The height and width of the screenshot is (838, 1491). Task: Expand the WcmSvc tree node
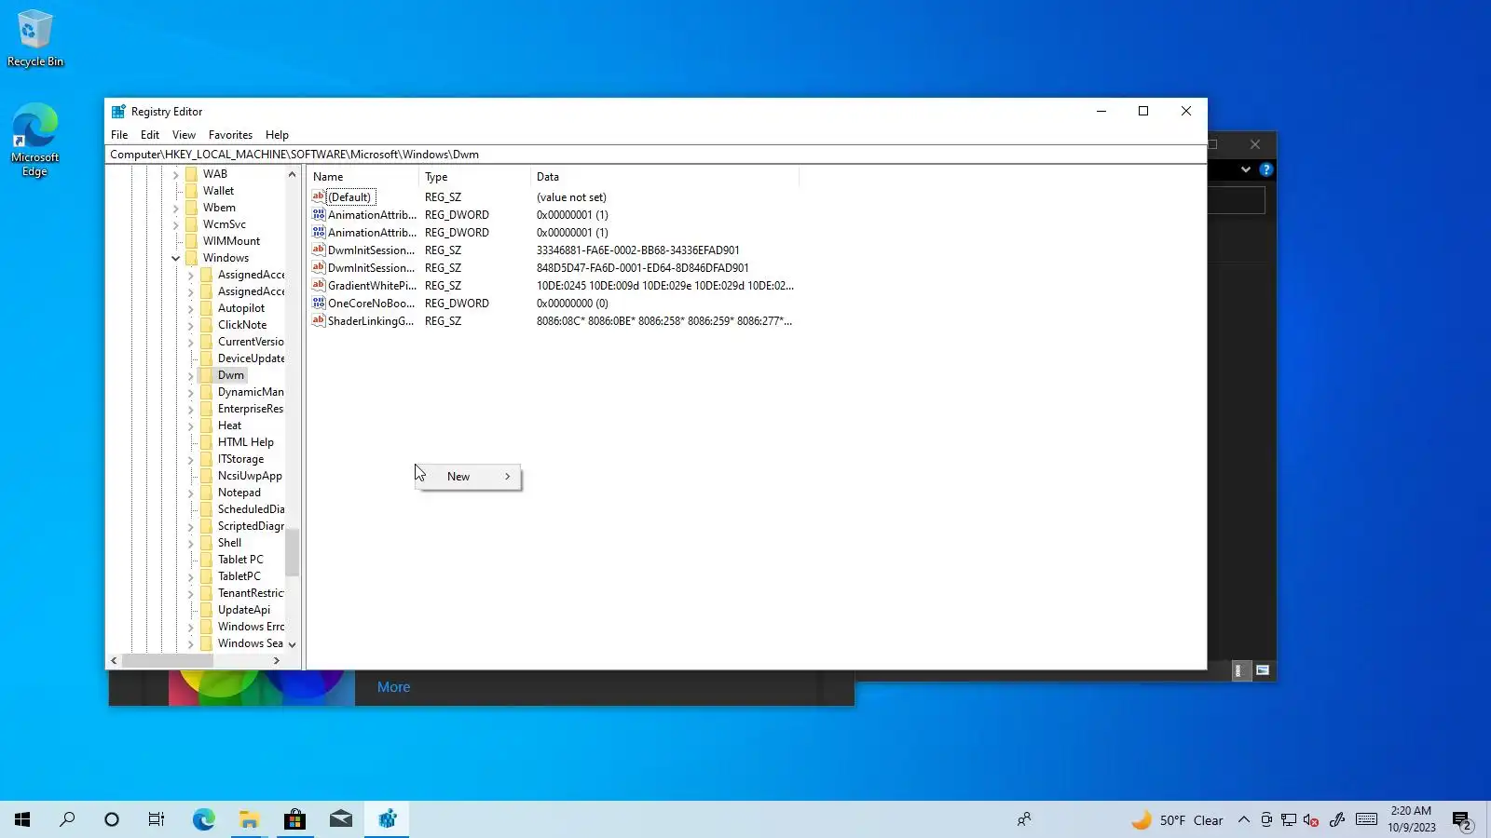(x=176, y=224)
